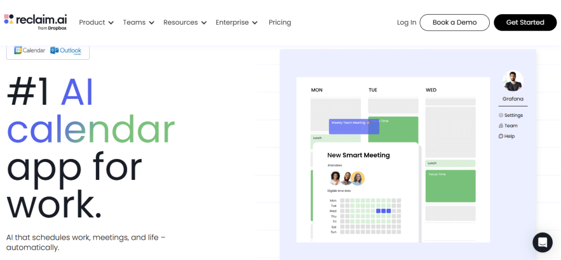Click the Book a Demo button

click(x=454, y=22)
